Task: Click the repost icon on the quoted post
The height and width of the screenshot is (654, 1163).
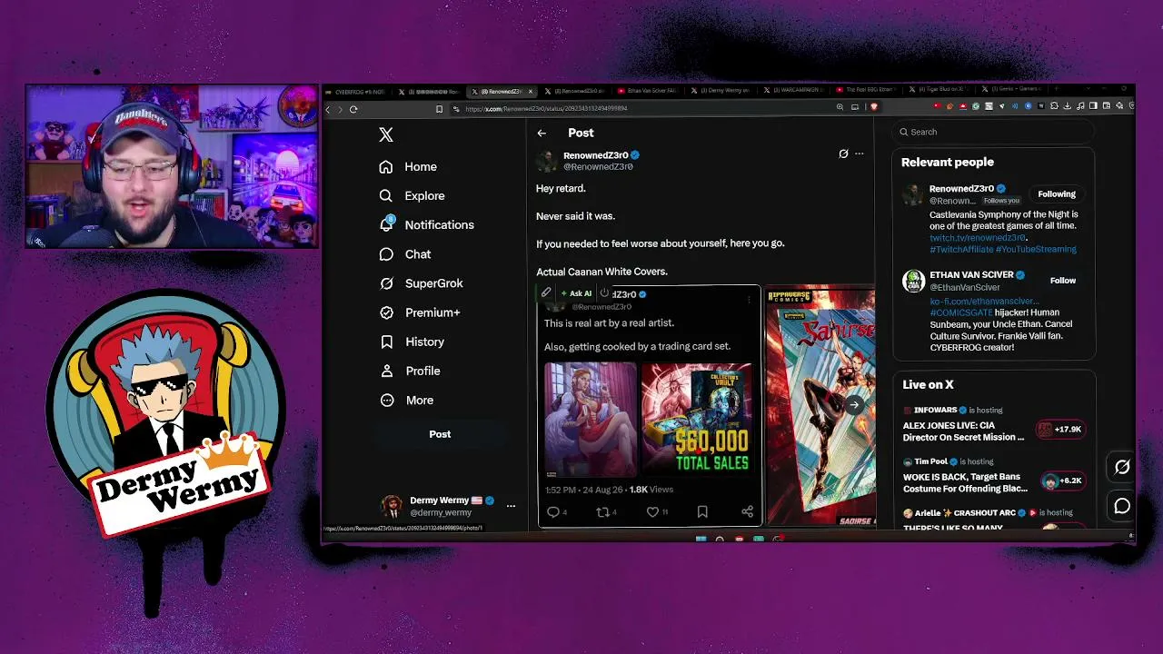Action: click(601, 512)
